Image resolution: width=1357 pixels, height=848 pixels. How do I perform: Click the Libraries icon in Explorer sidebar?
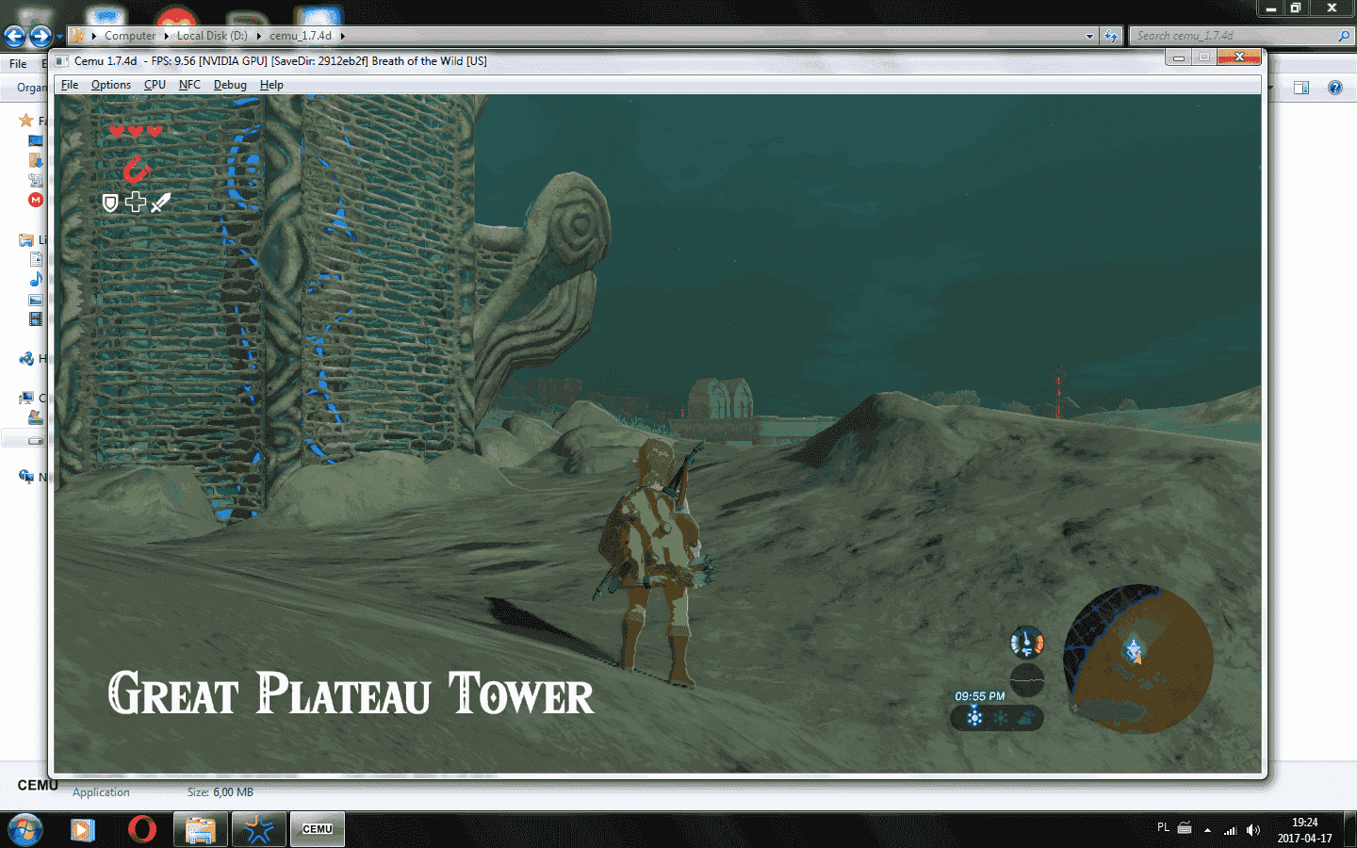coord(26,240)
